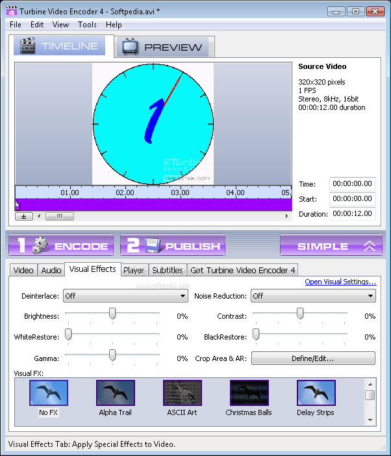
Task: Select the Christmas Balls effect thumbnail
Action: click(249, 393)
